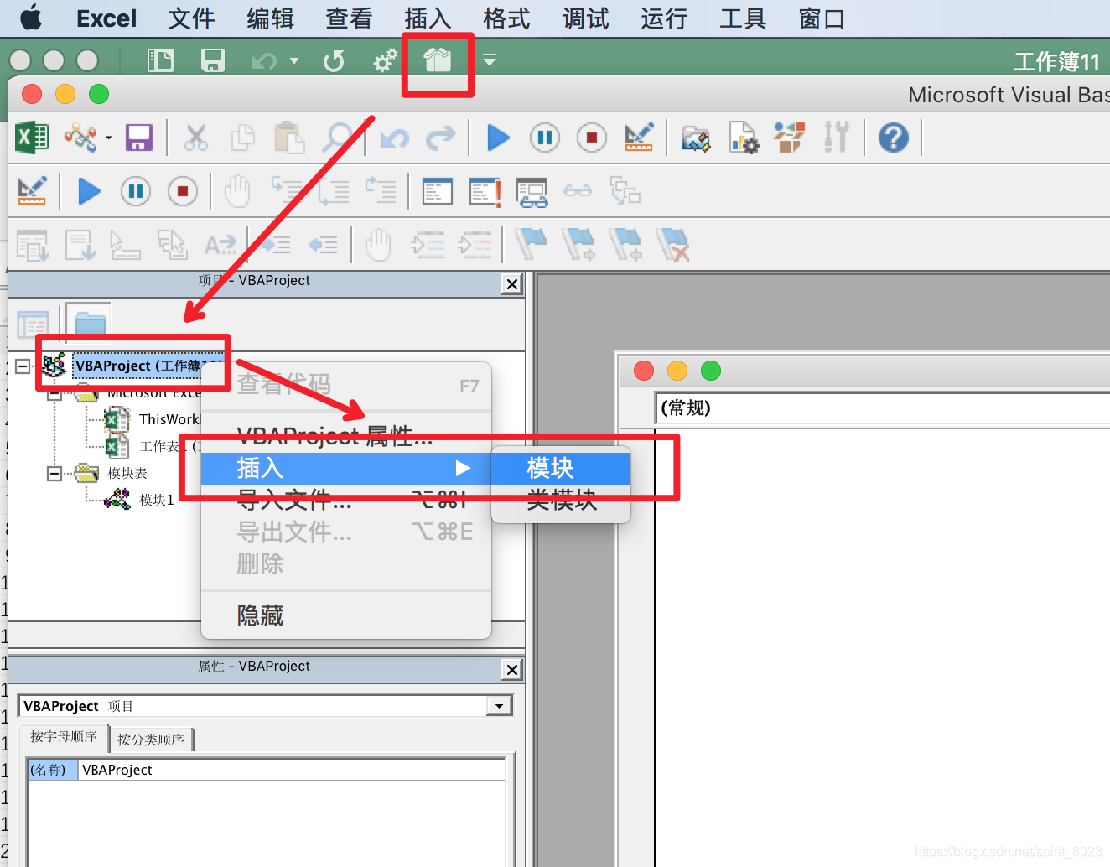Close the 项目 - VBAProject panel
1110x867 pixels.
pyautogui.click(x=512, y=284)
